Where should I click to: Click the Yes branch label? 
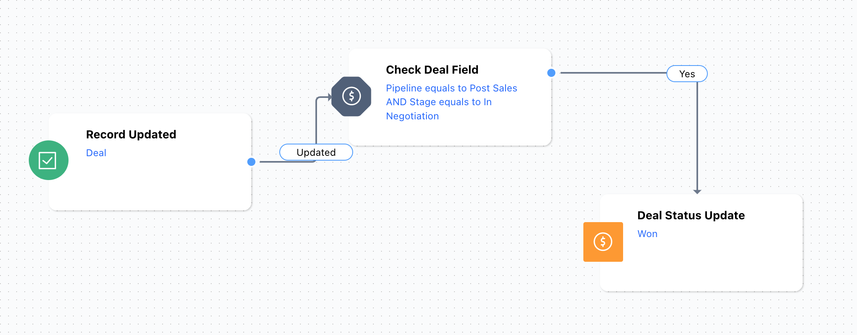pos(687,74)
